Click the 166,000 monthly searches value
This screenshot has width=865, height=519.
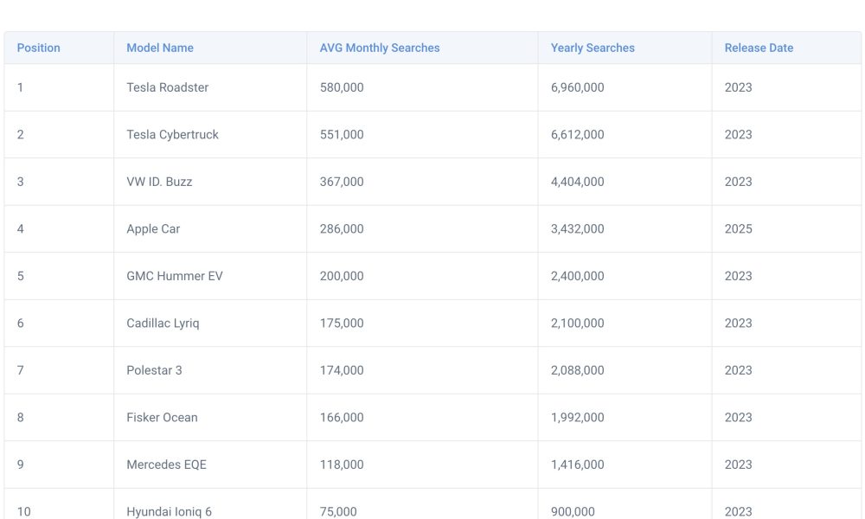pyautogui.click(x=342, y=418)
